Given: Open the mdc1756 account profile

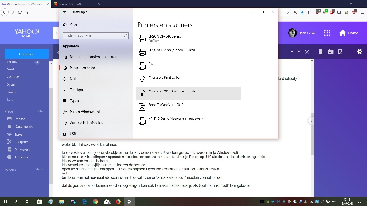Looking at the screenshot, I should click(301, 33).
